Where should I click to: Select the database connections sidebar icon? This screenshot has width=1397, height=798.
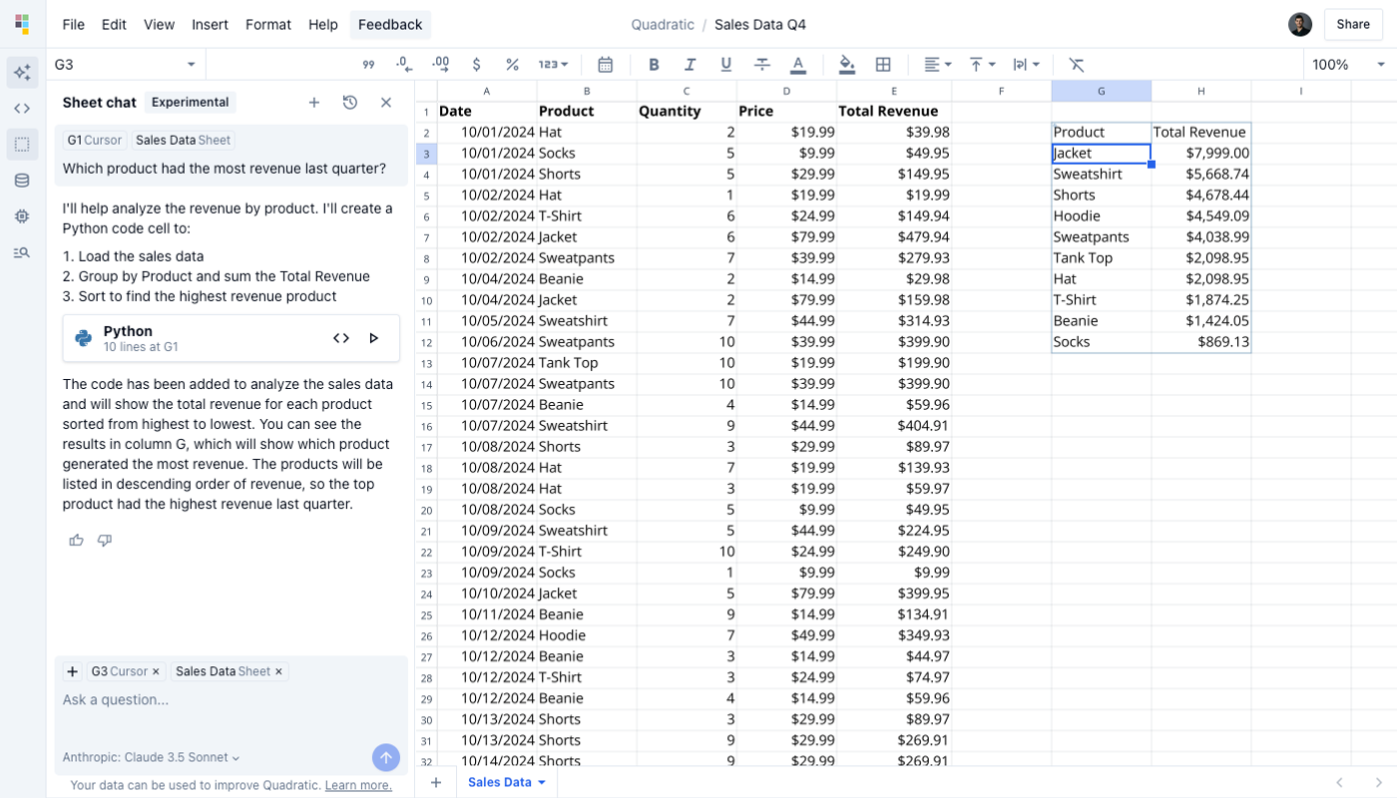[22, 181]
